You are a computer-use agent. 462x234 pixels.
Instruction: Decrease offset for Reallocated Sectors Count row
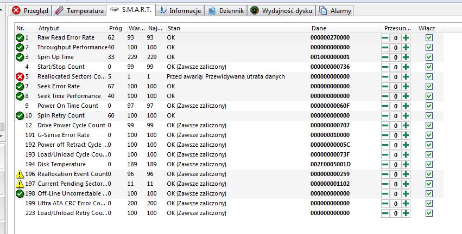coord(385,77)
